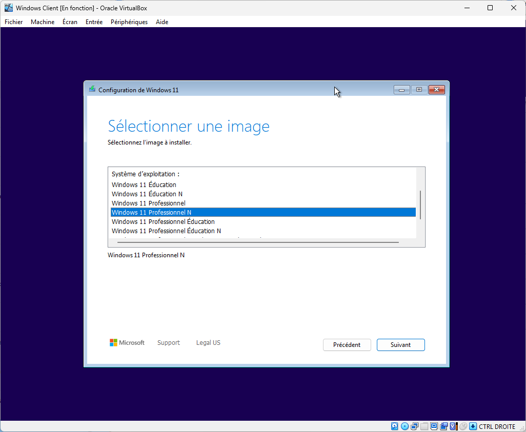Click the display status icon
This screenshot has height=432, width=526.
coord(434,426)
